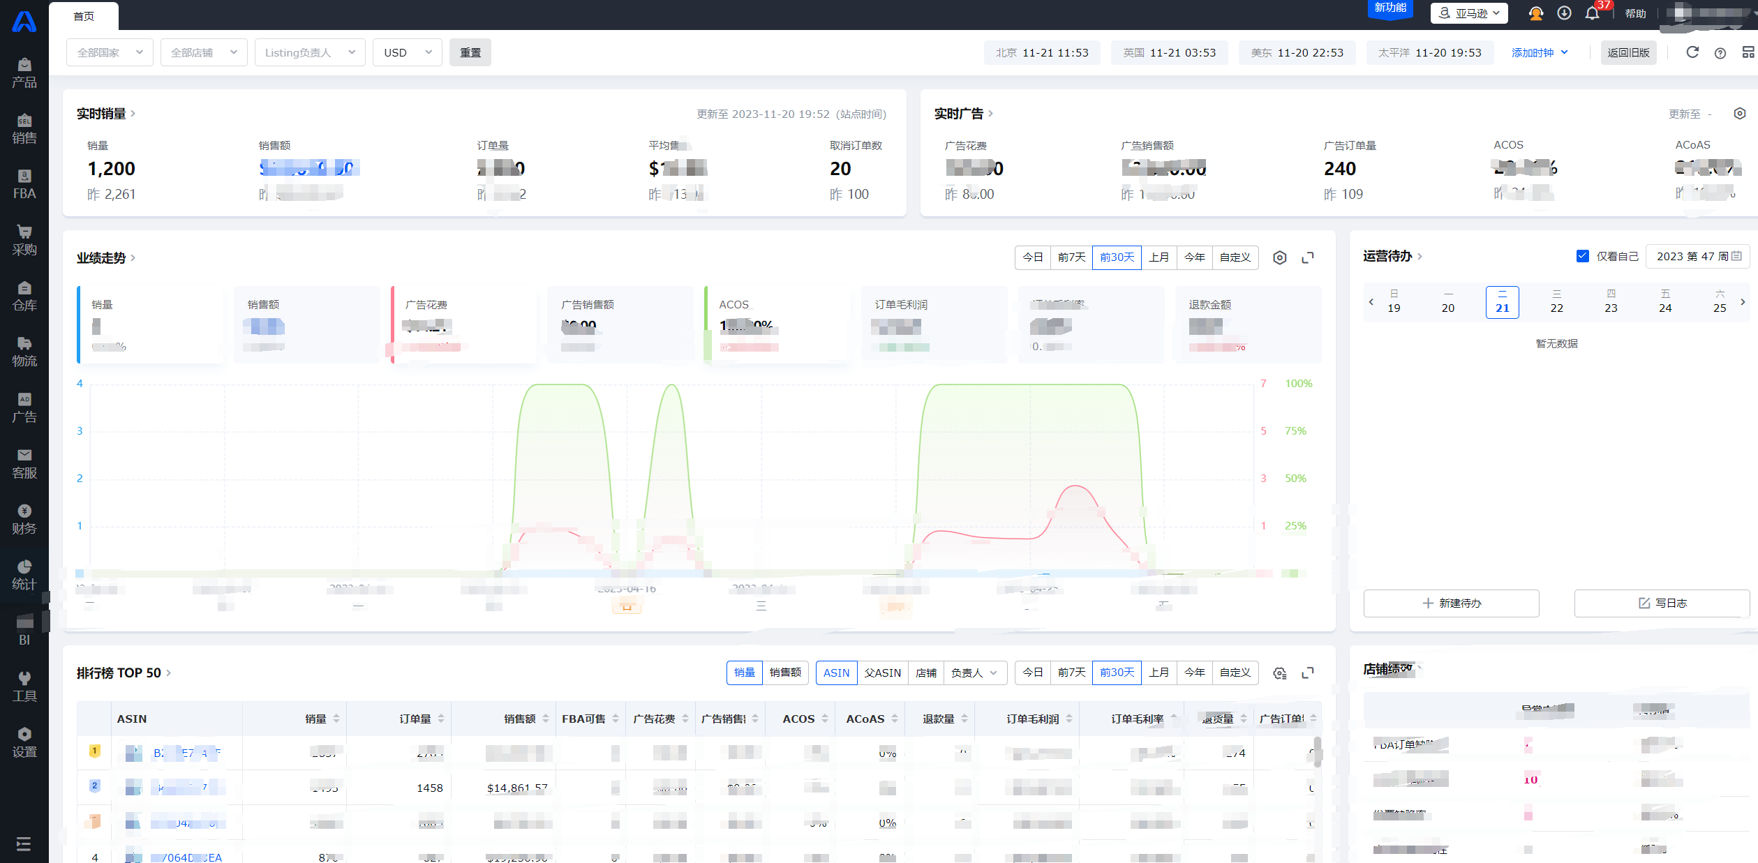Open 业绩走势 chart settings icon

pyautogui.click(x=1279, y=258)
